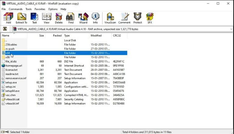Click the 'Security Catalog' type cell

tap(74, 99)
